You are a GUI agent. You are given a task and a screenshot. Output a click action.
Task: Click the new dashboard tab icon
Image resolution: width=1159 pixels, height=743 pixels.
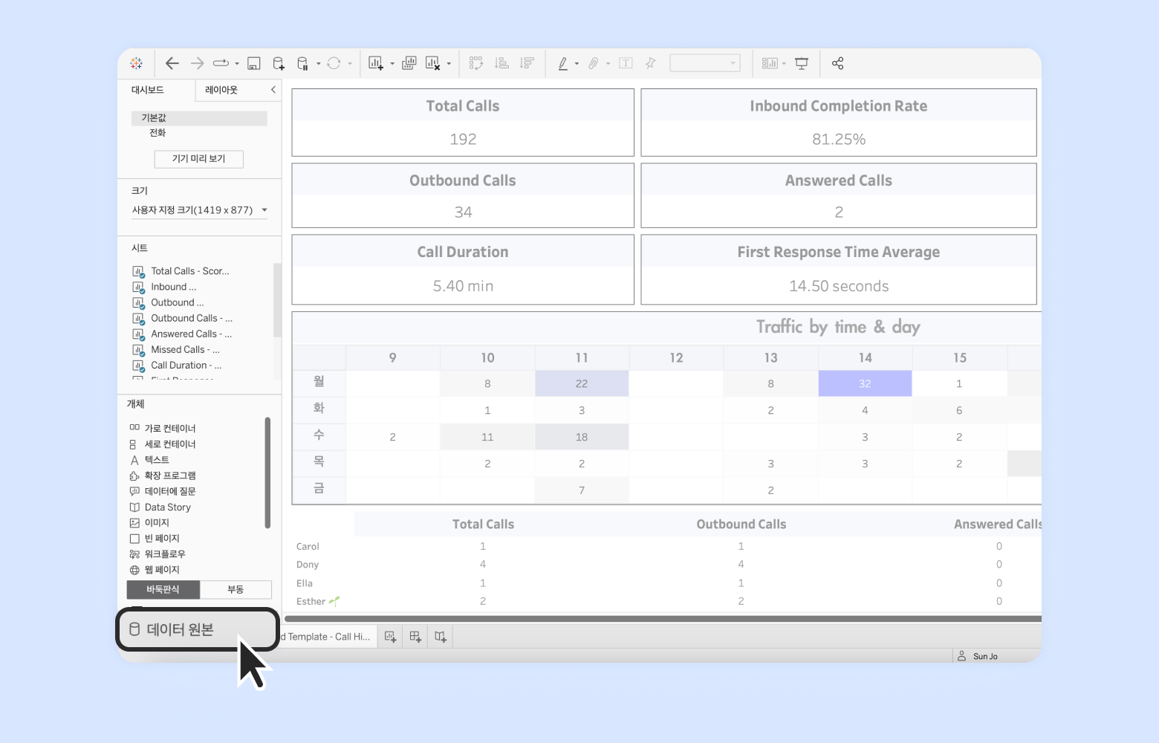click(415, 637)
